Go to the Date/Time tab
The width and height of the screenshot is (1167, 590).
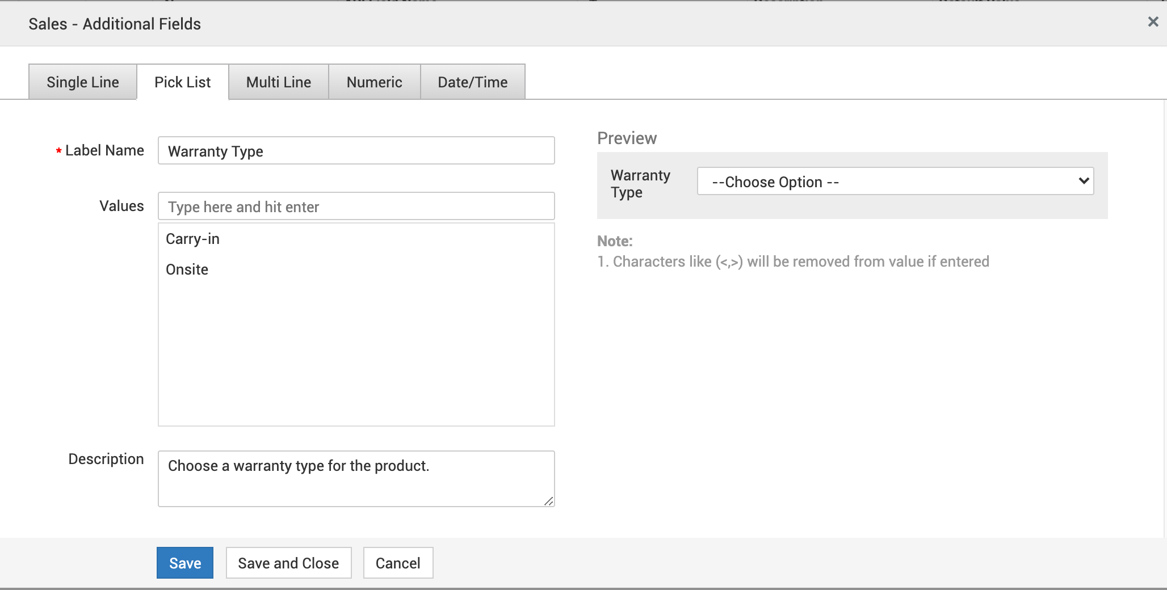coord(472,82)
